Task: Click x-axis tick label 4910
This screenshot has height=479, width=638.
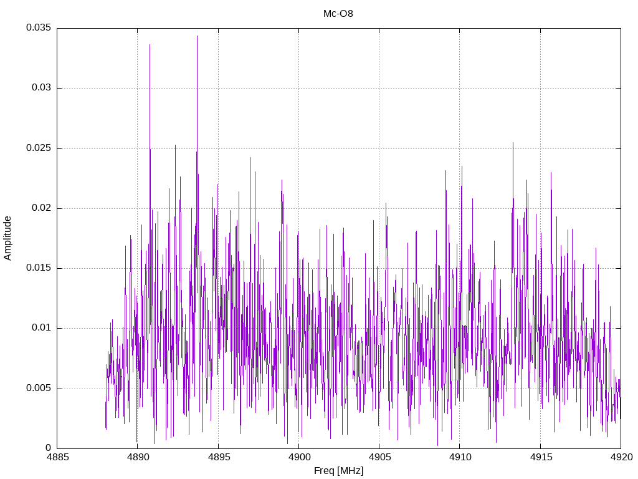Action: (460, 457)
